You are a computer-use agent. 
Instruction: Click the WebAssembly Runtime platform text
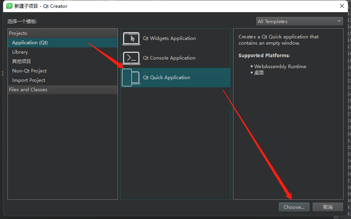click(280, 67)
